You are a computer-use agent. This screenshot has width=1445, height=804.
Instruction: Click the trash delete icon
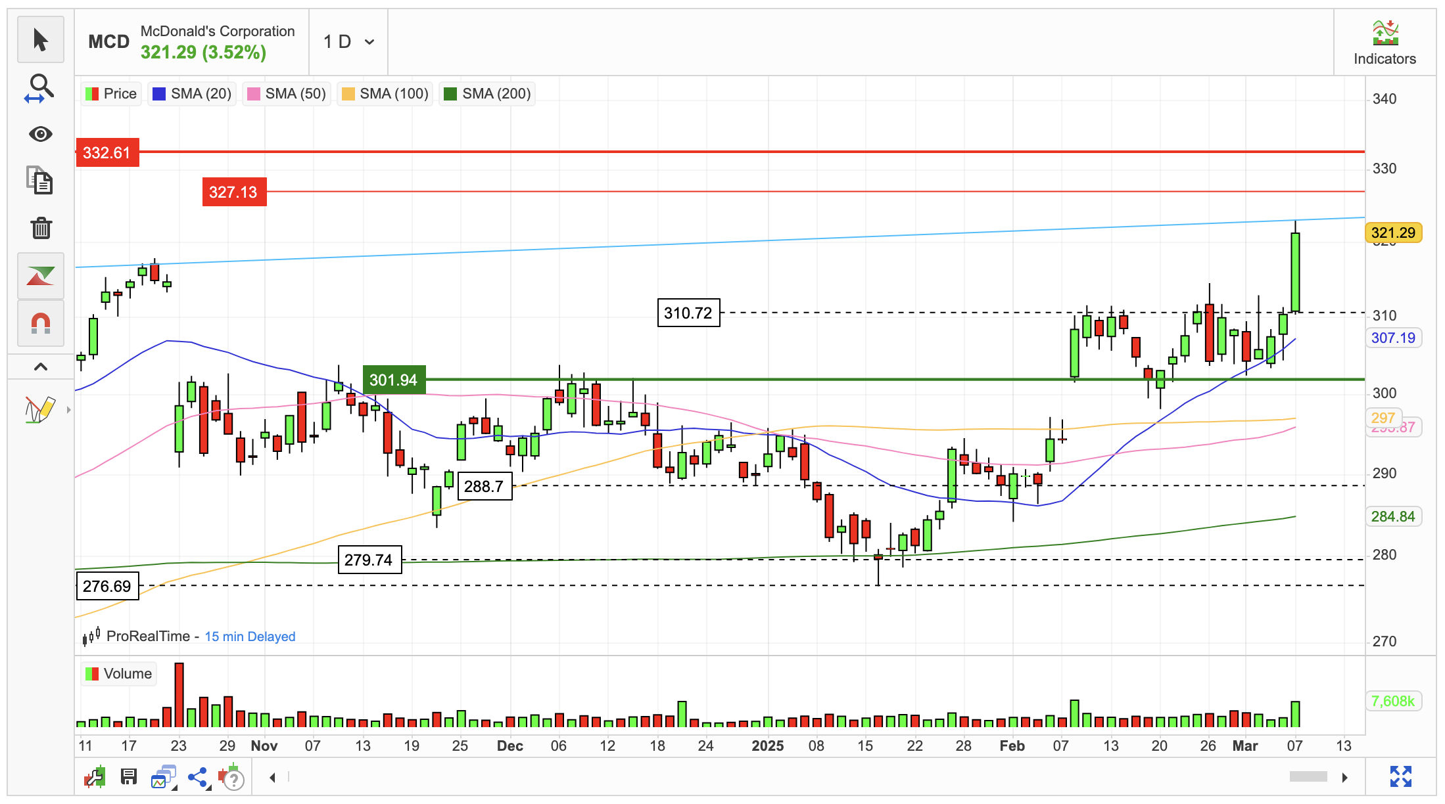(41, 228)
